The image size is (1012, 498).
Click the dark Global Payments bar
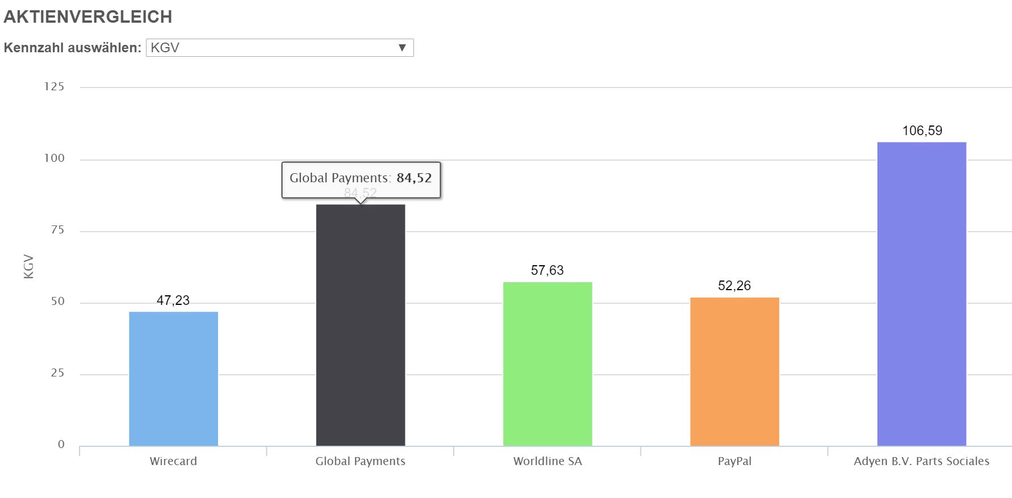click(x=361, y=325)
